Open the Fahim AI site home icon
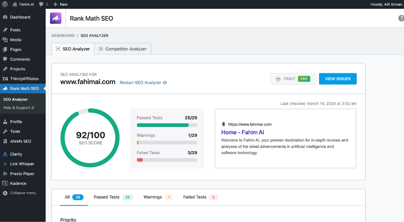404x222 pixels. click(15, 4)
